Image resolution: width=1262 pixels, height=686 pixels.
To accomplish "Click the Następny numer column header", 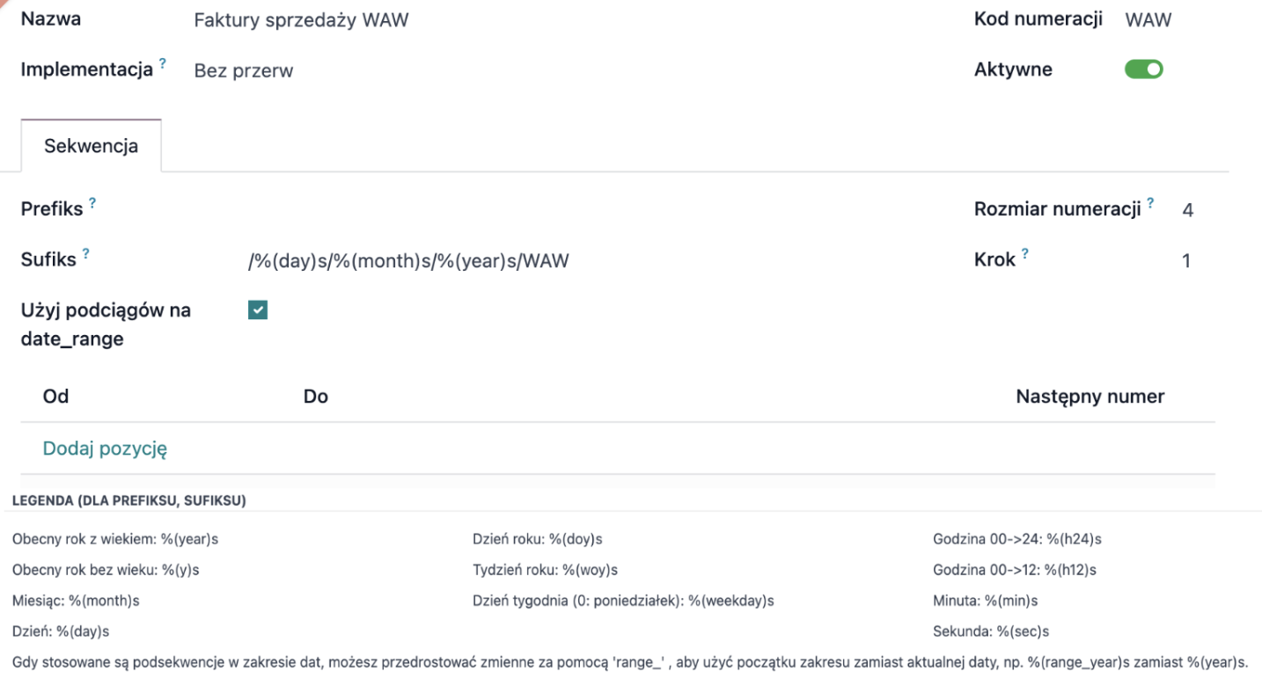I will (1090, 397).
